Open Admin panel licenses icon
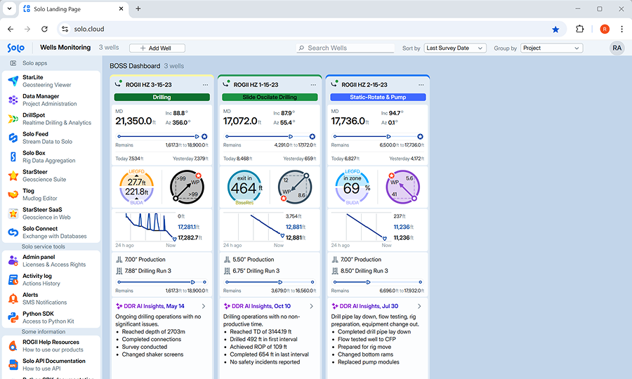The width and height of the screenshot is (632, 379). pyautogui.click(x=13, y=260)
